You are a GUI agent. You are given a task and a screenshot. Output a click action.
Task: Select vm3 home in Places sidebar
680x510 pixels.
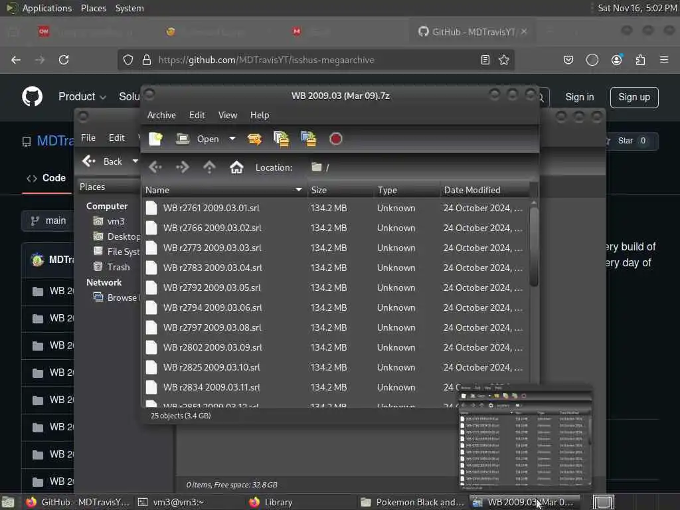click(x=110, y=221)
